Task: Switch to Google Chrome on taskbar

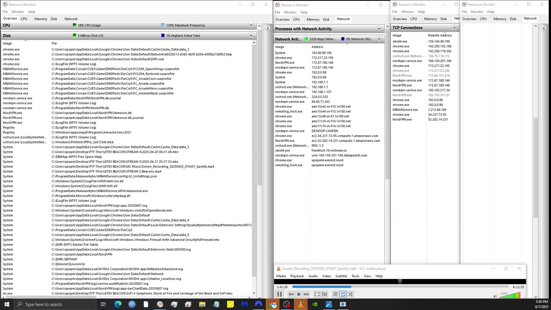Action: click(x=272, y=304)
